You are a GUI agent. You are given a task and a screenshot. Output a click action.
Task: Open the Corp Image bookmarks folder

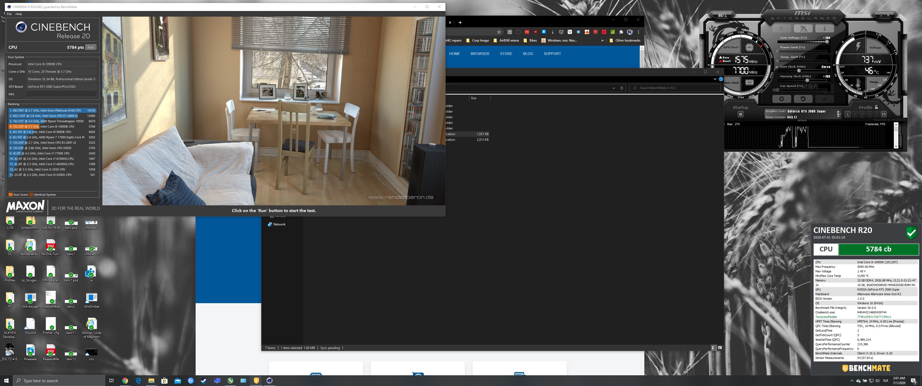point(477,40)
